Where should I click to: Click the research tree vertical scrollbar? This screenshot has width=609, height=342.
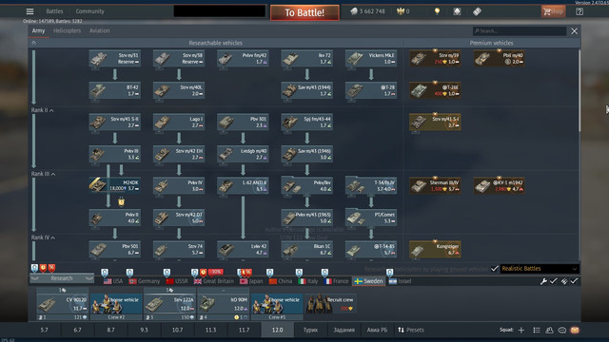[580, 91]
